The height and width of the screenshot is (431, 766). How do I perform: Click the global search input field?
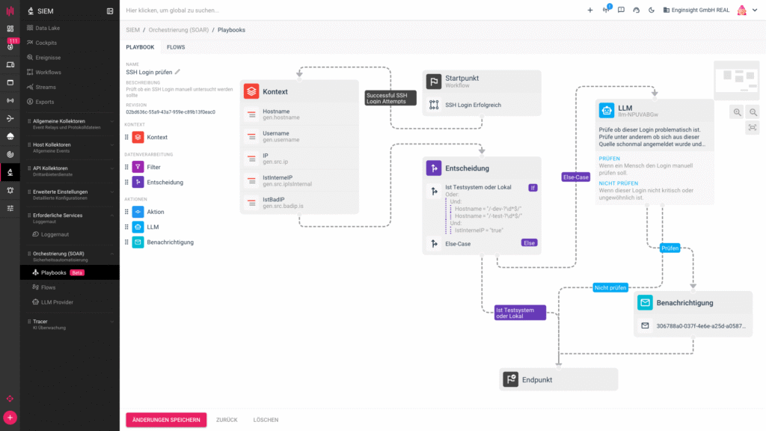[x=299, y=10]
